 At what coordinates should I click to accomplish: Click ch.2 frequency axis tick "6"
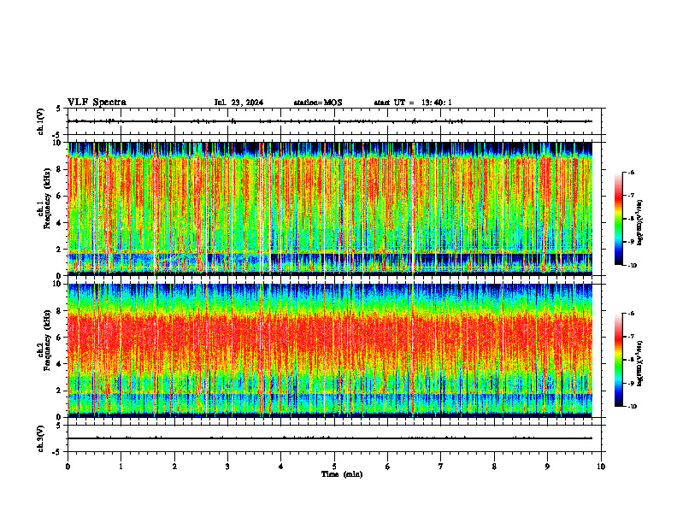point(60,338)
